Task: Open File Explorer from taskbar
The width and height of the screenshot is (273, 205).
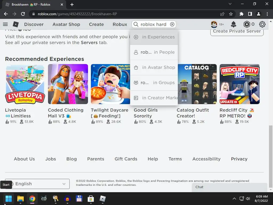Action: tap(20, 199)
